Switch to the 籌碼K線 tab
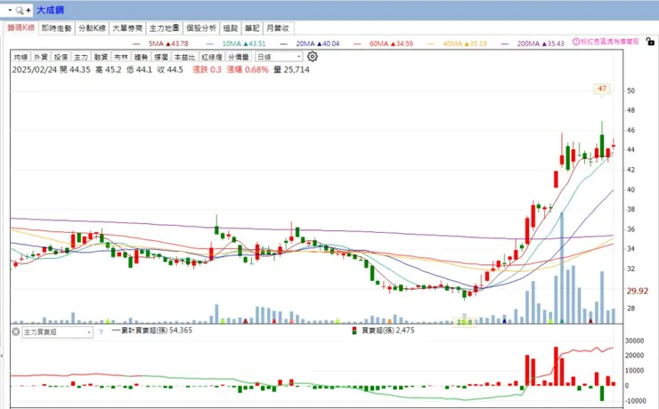Image resolution: width=659 pixels, height=409 pixels. (21, 28)
